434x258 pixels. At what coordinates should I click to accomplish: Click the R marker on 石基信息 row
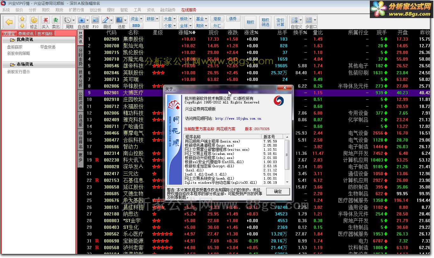[97, 180]
